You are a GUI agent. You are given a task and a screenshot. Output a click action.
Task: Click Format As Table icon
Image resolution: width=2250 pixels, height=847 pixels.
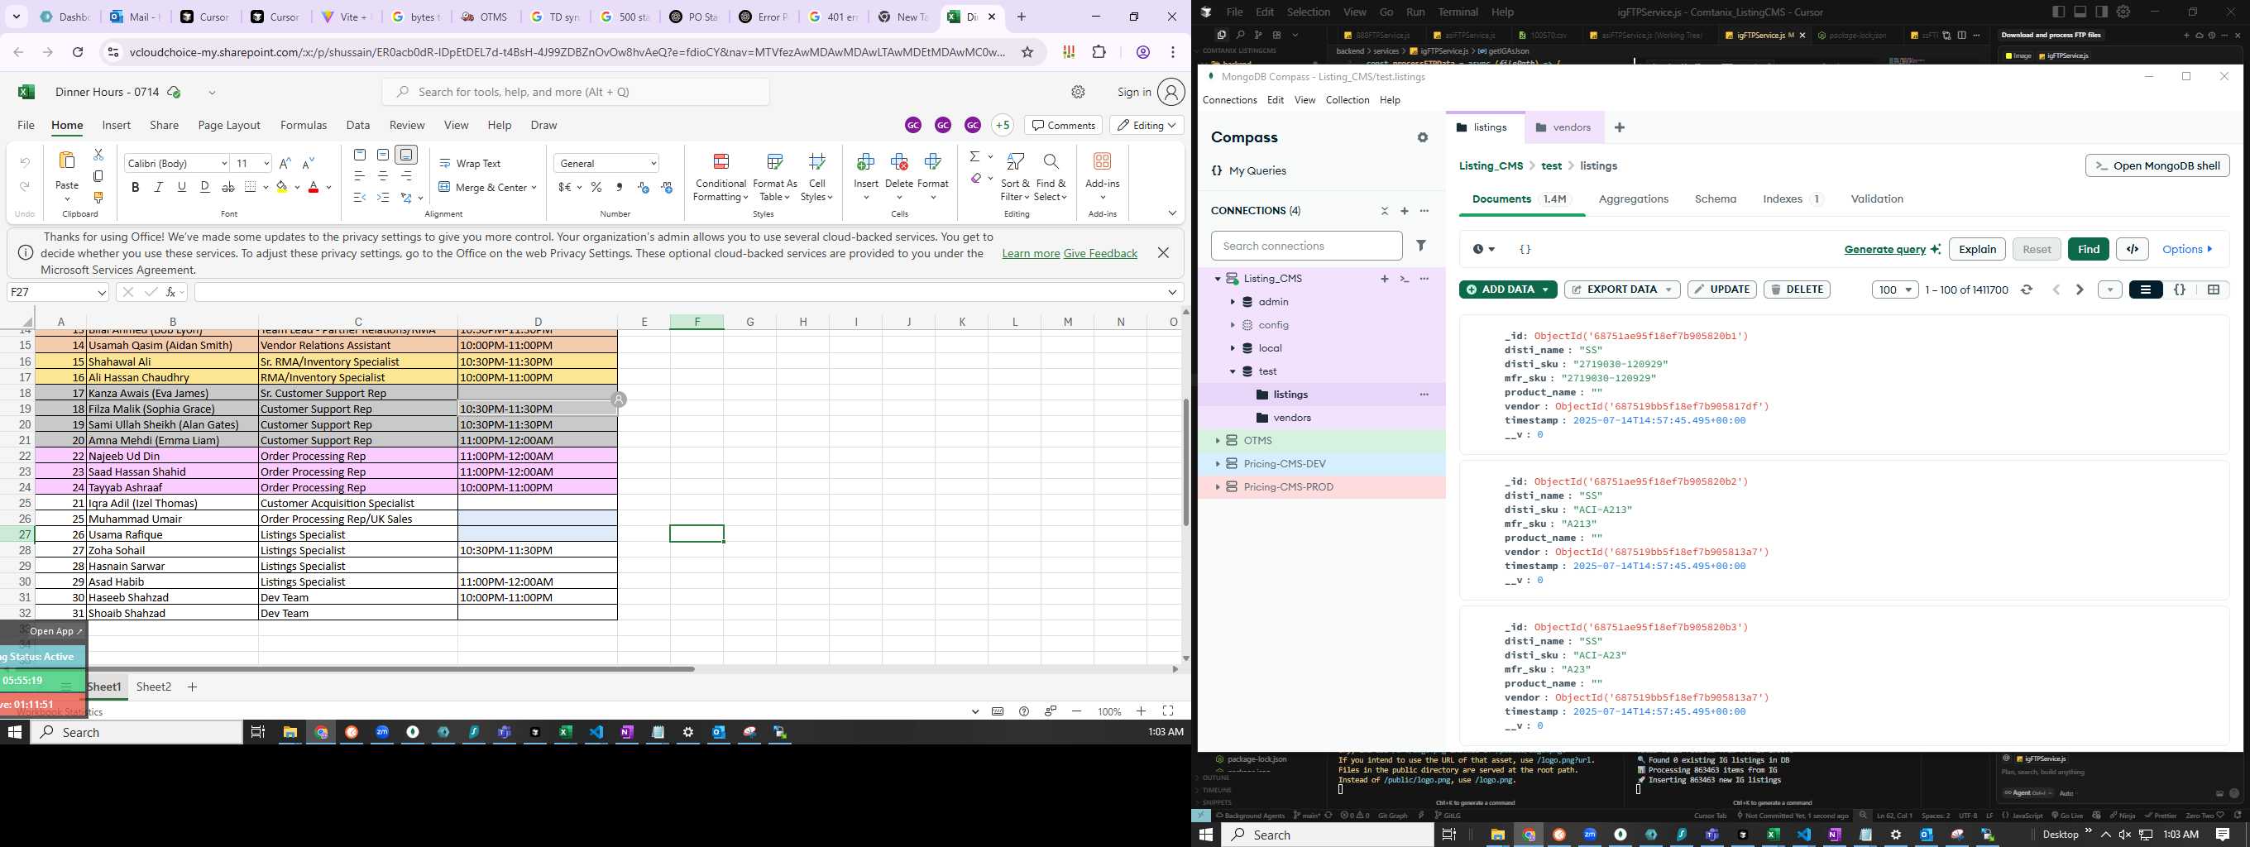775,161
